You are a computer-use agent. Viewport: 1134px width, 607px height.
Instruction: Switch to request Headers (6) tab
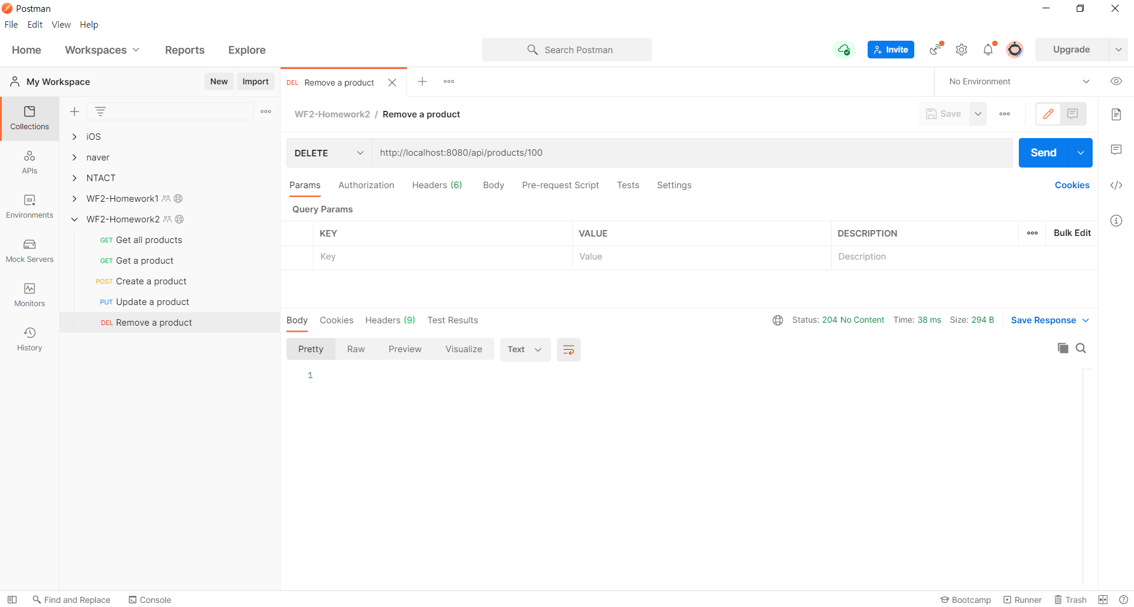pyautogui.click(x=437, y=185)
